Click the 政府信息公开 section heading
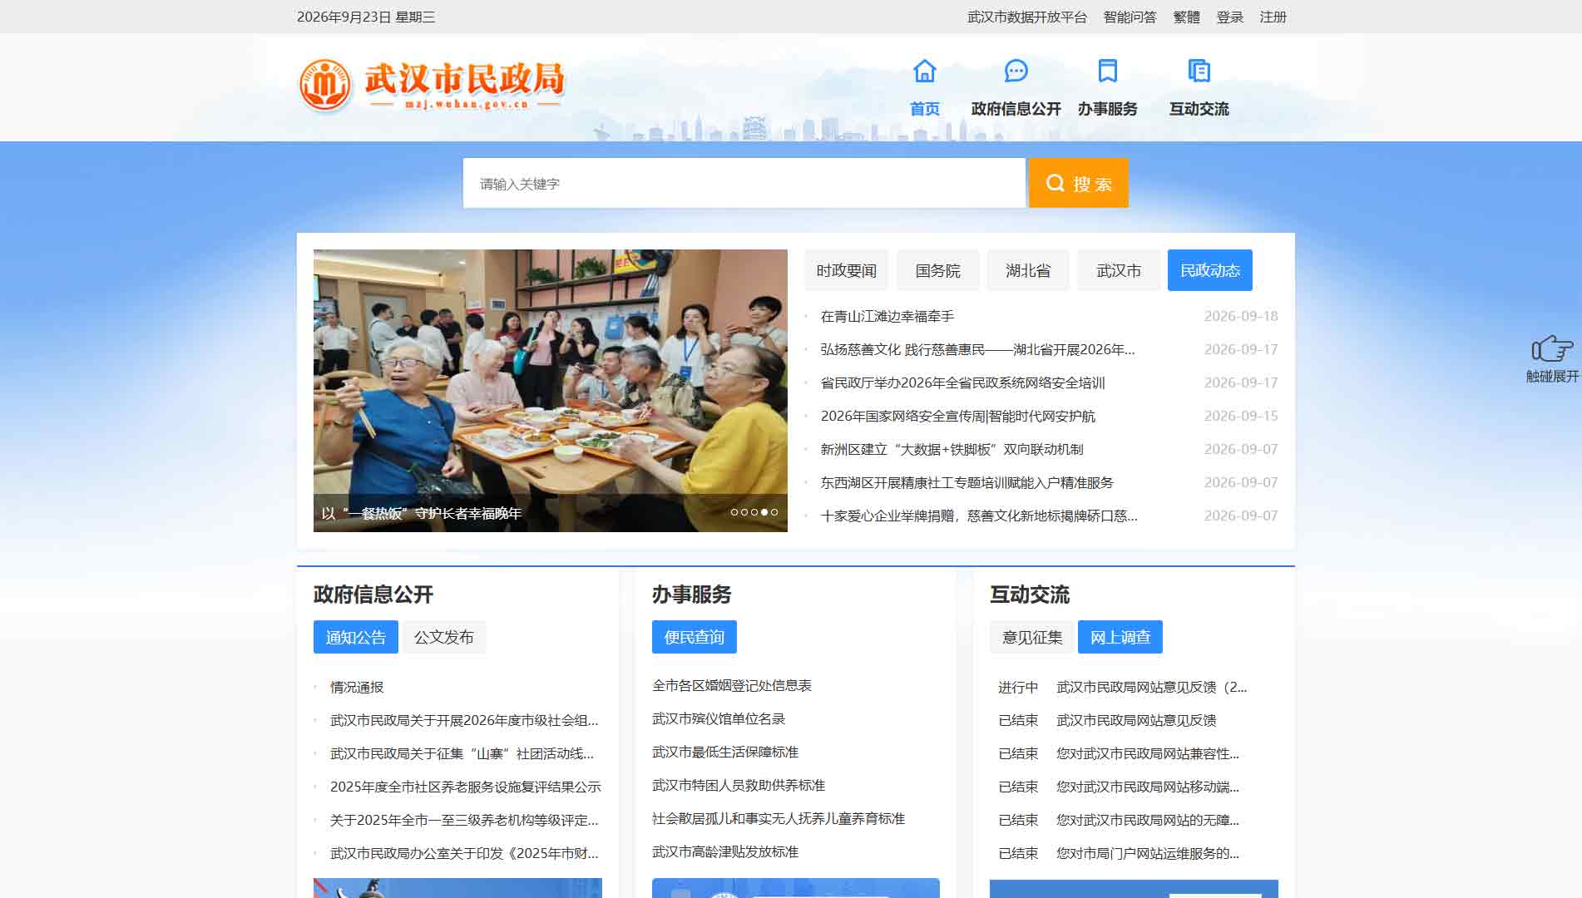 (x=373, y=595)
